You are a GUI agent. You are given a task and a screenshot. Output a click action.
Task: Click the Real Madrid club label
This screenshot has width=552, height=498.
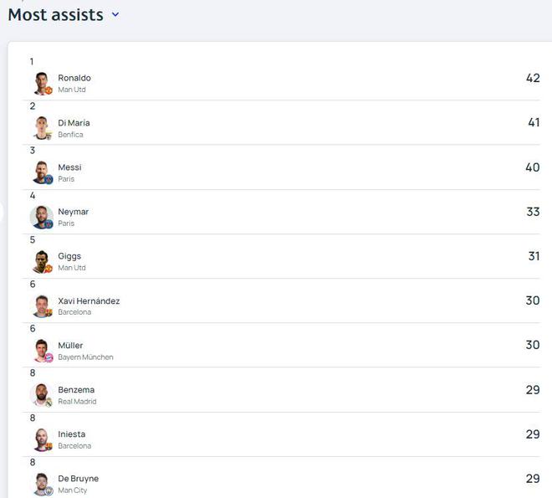coord(77,401)
